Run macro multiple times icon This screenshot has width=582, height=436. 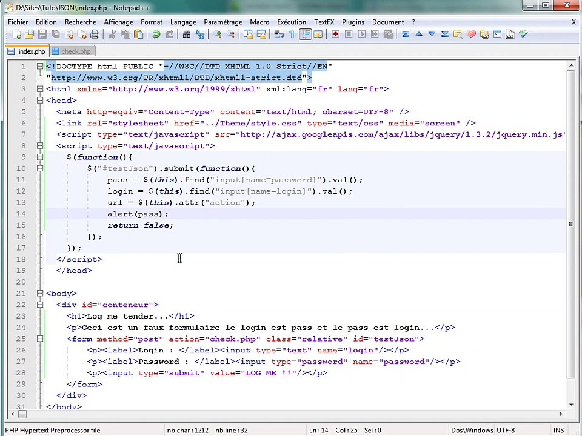(x=375, y=35)
